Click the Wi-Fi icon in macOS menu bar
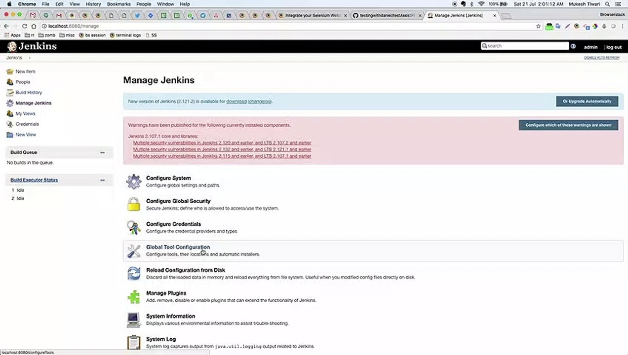The height and width of the screenshot is (355, 628). (481, 4)
